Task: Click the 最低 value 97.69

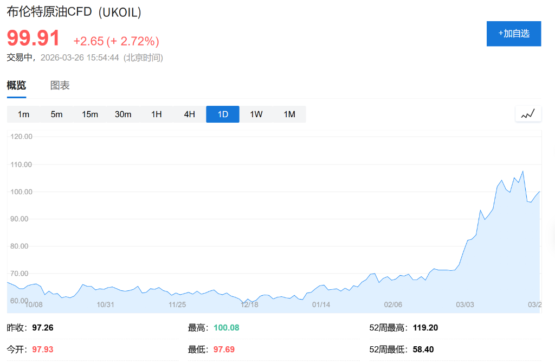Action: [x=223, y=349]
